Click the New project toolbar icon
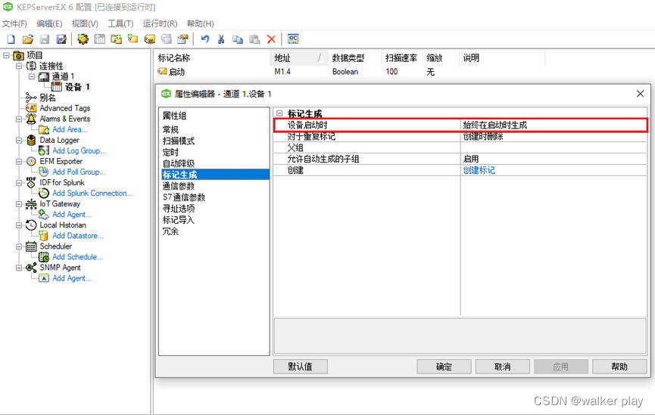The height and width of the screenshot is (415, 655). 11,39
